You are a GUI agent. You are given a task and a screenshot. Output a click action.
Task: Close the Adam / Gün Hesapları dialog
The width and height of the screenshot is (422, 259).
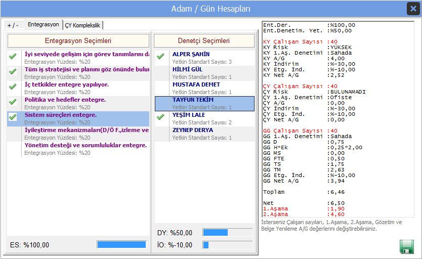click(x=413, y=9)
